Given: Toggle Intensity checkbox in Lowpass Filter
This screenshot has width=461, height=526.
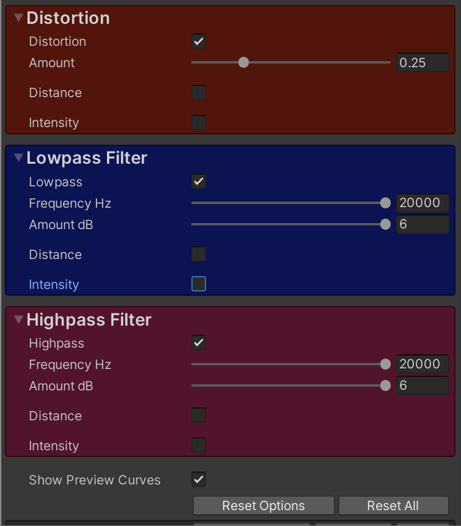Looking at the screenshot, I should [x=199, y=284].
